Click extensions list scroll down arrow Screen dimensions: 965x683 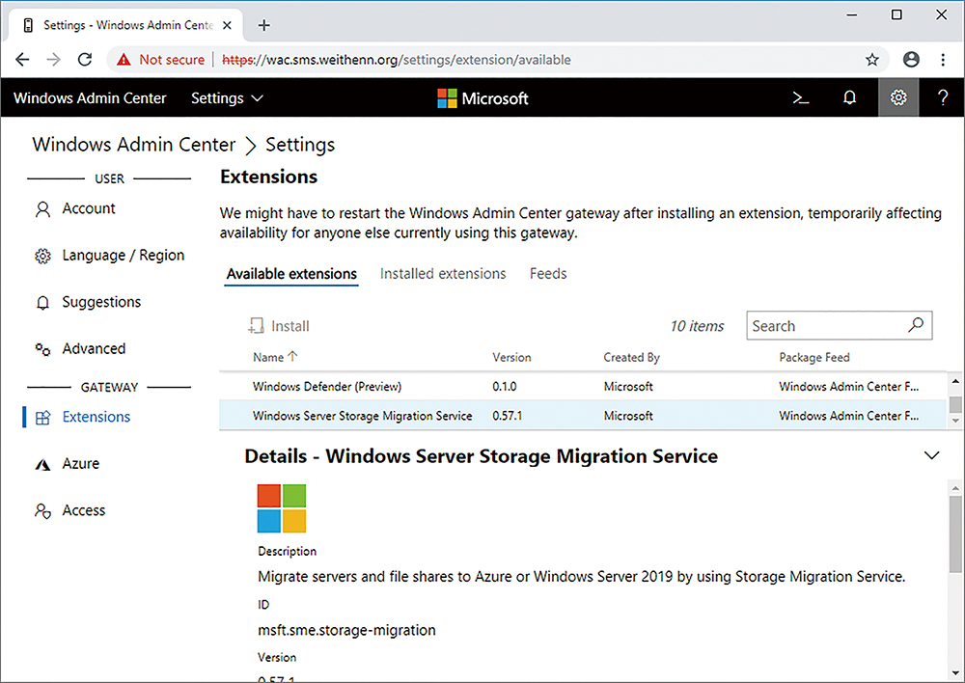pos(955,421)
